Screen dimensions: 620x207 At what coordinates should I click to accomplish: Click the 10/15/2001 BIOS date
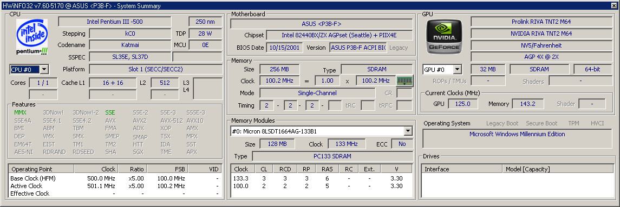pos(285,48)
